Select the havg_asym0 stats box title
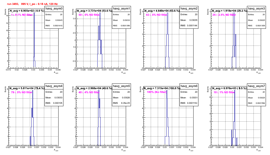 click(x=54, y=9)
